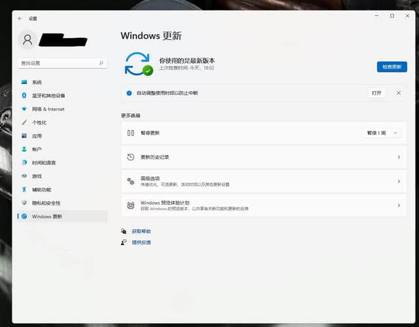
Task: Select 个性化 in the sidebar
Action: pos(63,122)
